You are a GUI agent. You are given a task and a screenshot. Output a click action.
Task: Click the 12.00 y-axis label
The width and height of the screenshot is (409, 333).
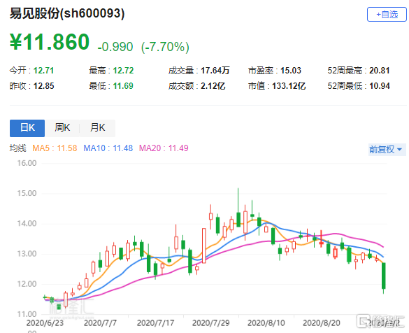click(x=27, y=284)
